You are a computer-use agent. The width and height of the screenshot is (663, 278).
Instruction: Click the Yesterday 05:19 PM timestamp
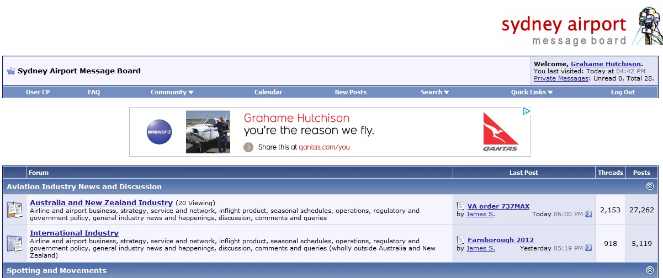click(x=551, y=248)
